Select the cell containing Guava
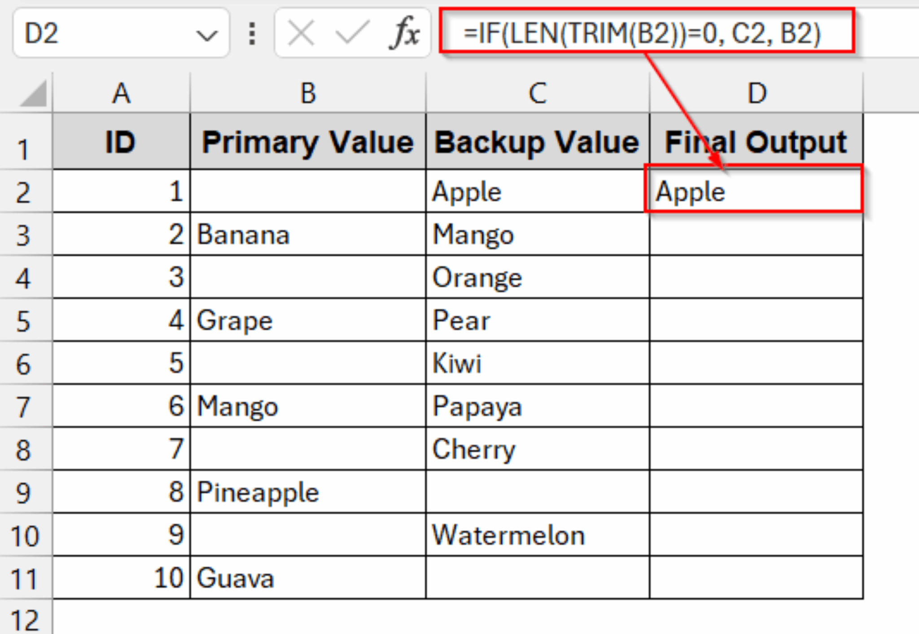The image size is (919, 634). [x=307, y=578]
